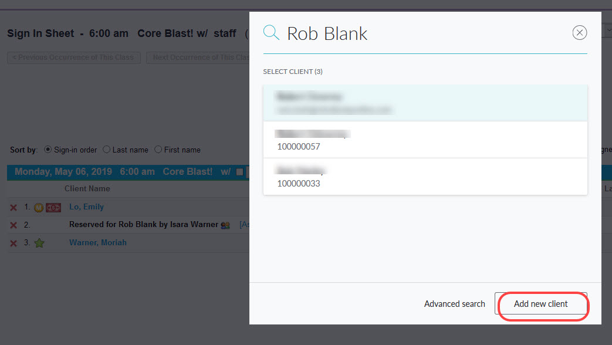612x345 pixels.
Task: Select the Sign-in order sort option
Action: (48, 150)
